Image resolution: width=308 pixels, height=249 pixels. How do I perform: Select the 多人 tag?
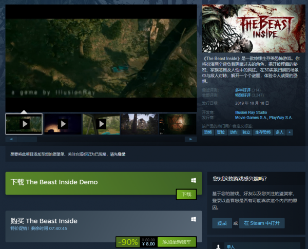(x=280, y=132)
